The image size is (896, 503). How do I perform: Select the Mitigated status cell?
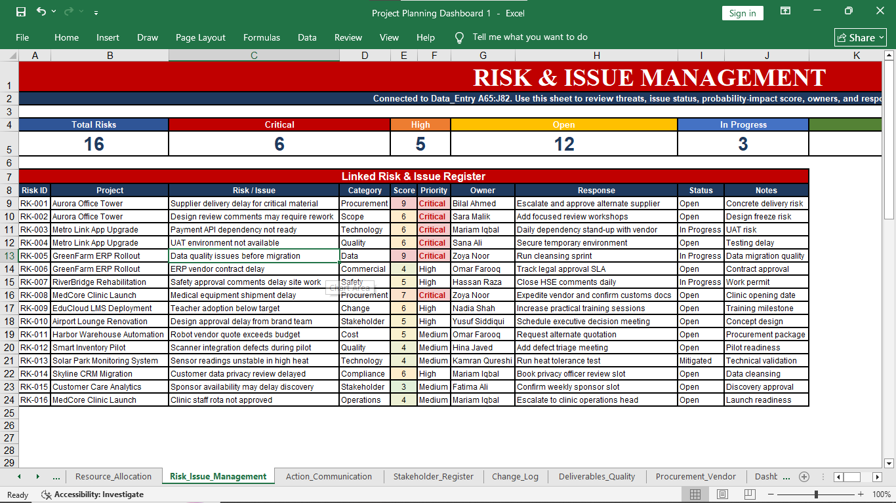tap(701, 360)
